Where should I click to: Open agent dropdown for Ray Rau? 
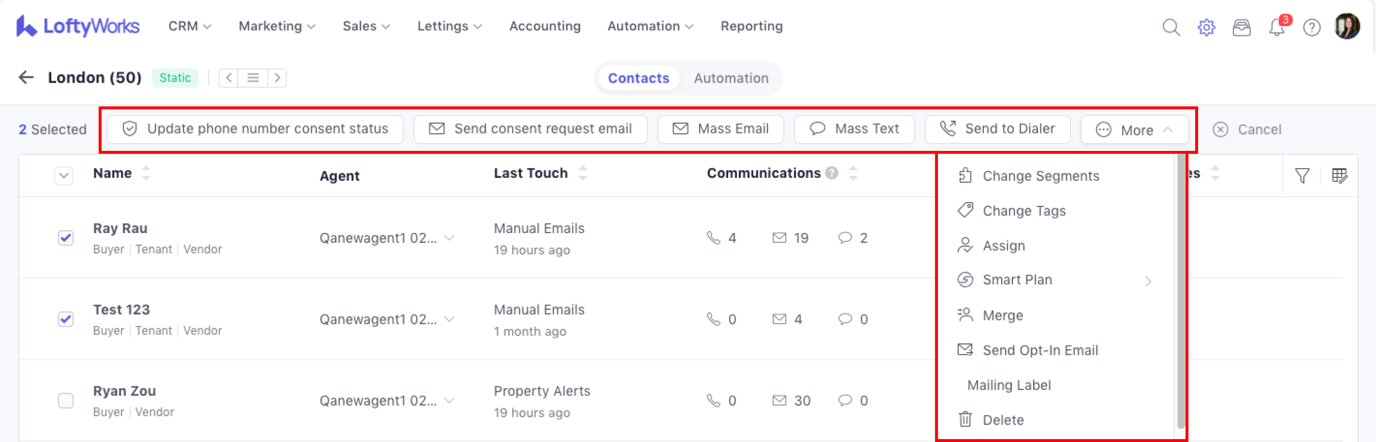450,238
